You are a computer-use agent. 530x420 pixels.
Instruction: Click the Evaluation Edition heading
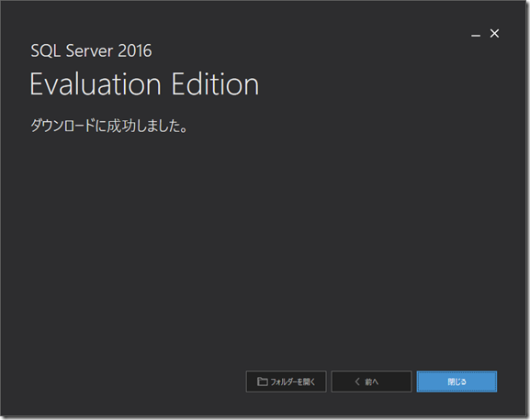pos(144,84)
